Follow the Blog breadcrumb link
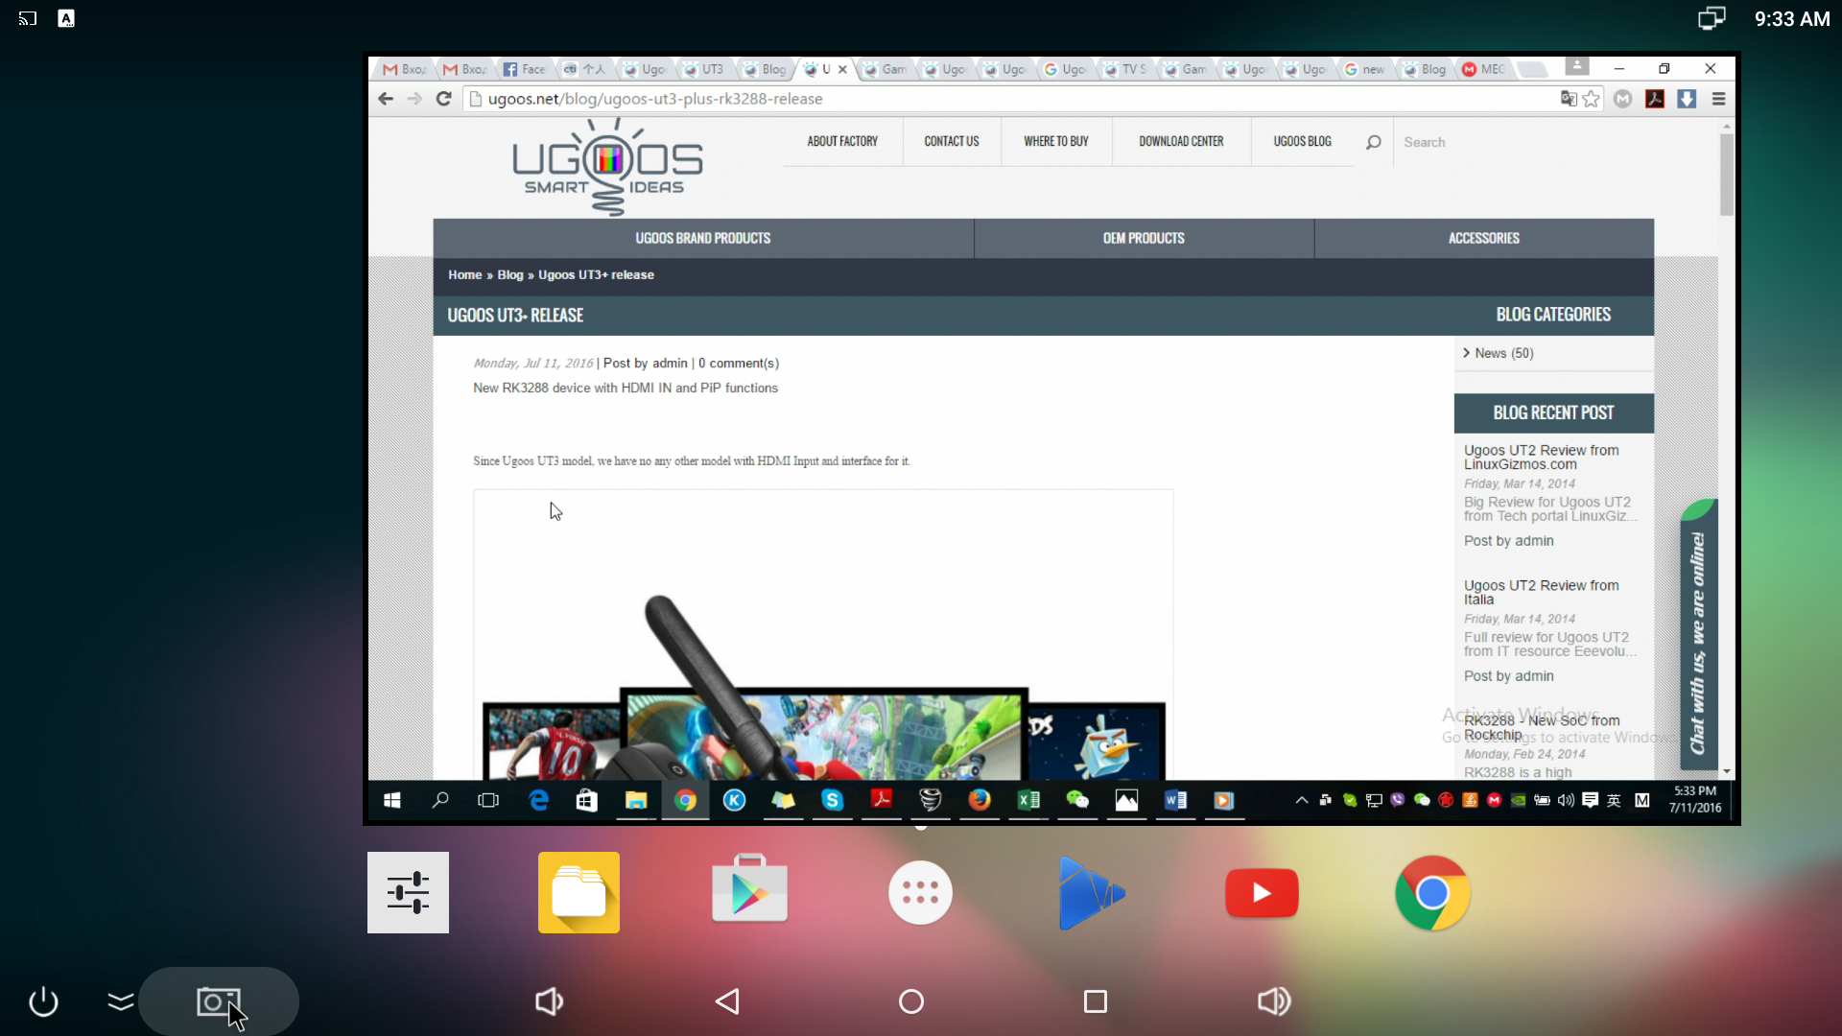The width and height of the screenshot is (1842, 1036). [x=510, y=274]
